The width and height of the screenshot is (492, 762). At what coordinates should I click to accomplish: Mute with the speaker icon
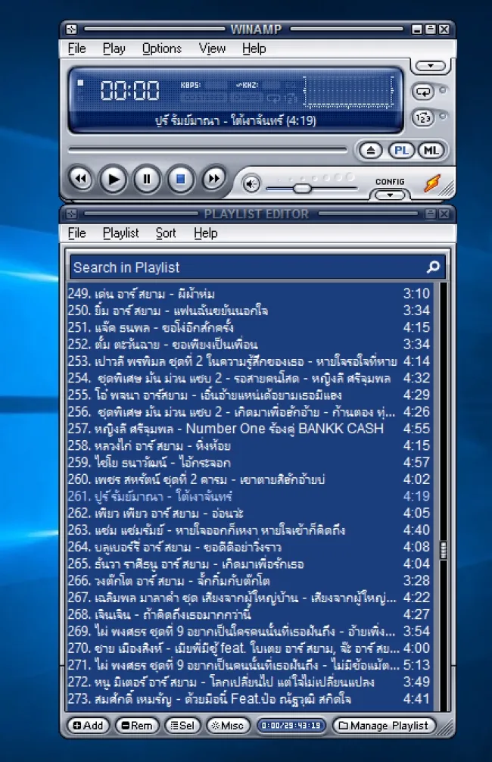pyautogui.click(x=251, y=184)
